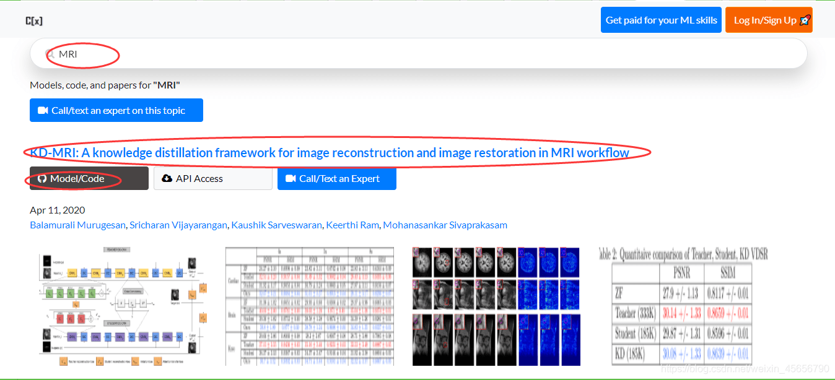Click camera icon on expert topic button
835x380 pixels.
click(43, 110)
